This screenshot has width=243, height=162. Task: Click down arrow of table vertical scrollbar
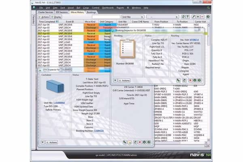(209, 140)
